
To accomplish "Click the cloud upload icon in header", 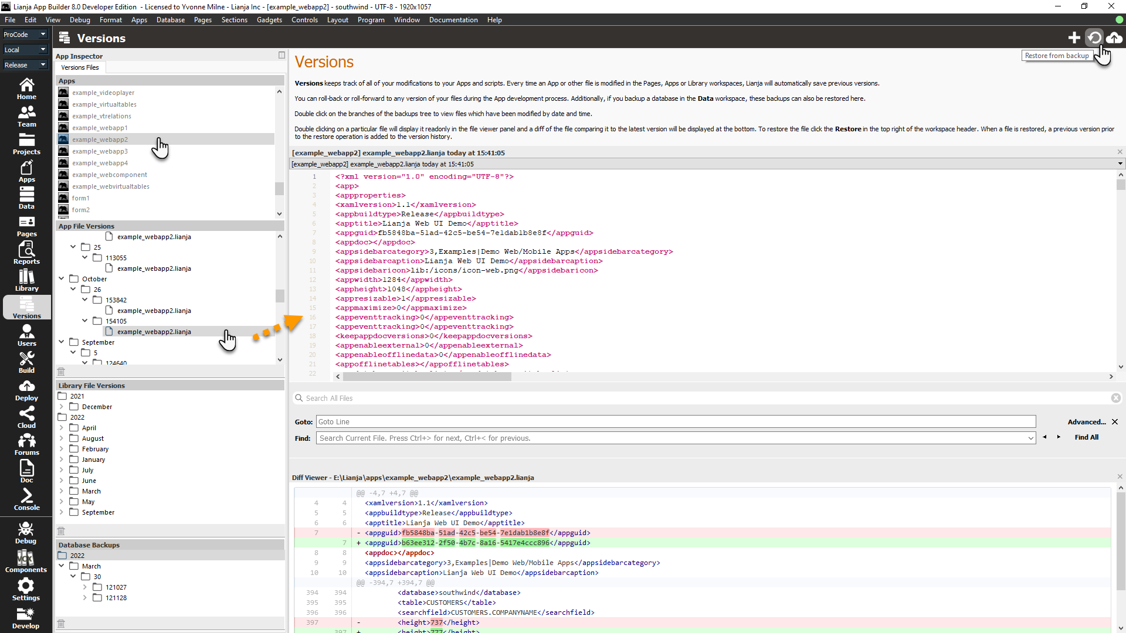I will [x=1114, y=38].
